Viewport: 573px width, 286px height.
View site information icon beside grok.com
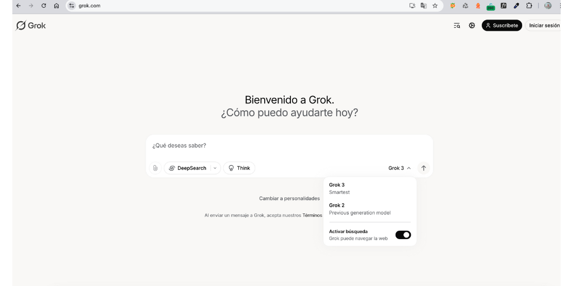pos(72,6)
